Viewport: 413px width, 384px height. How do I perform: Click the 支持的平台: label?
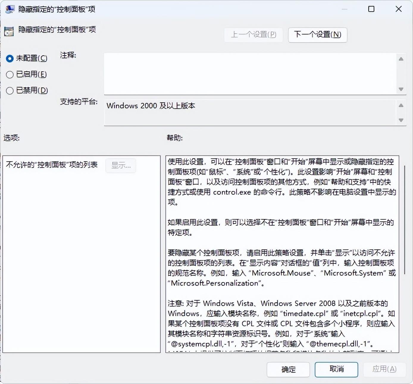(x=79, y=102)
